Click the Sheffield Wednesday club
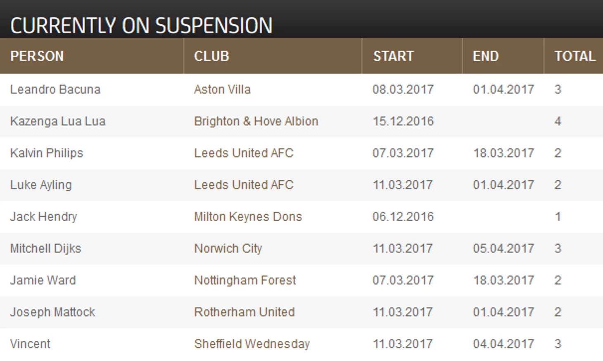The image size is (603, 361). [252, 344]
